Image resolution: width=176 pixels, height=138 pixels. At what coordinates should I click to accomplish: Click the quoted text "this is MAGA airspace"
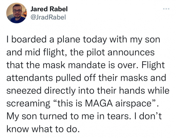tap(105, 103)
